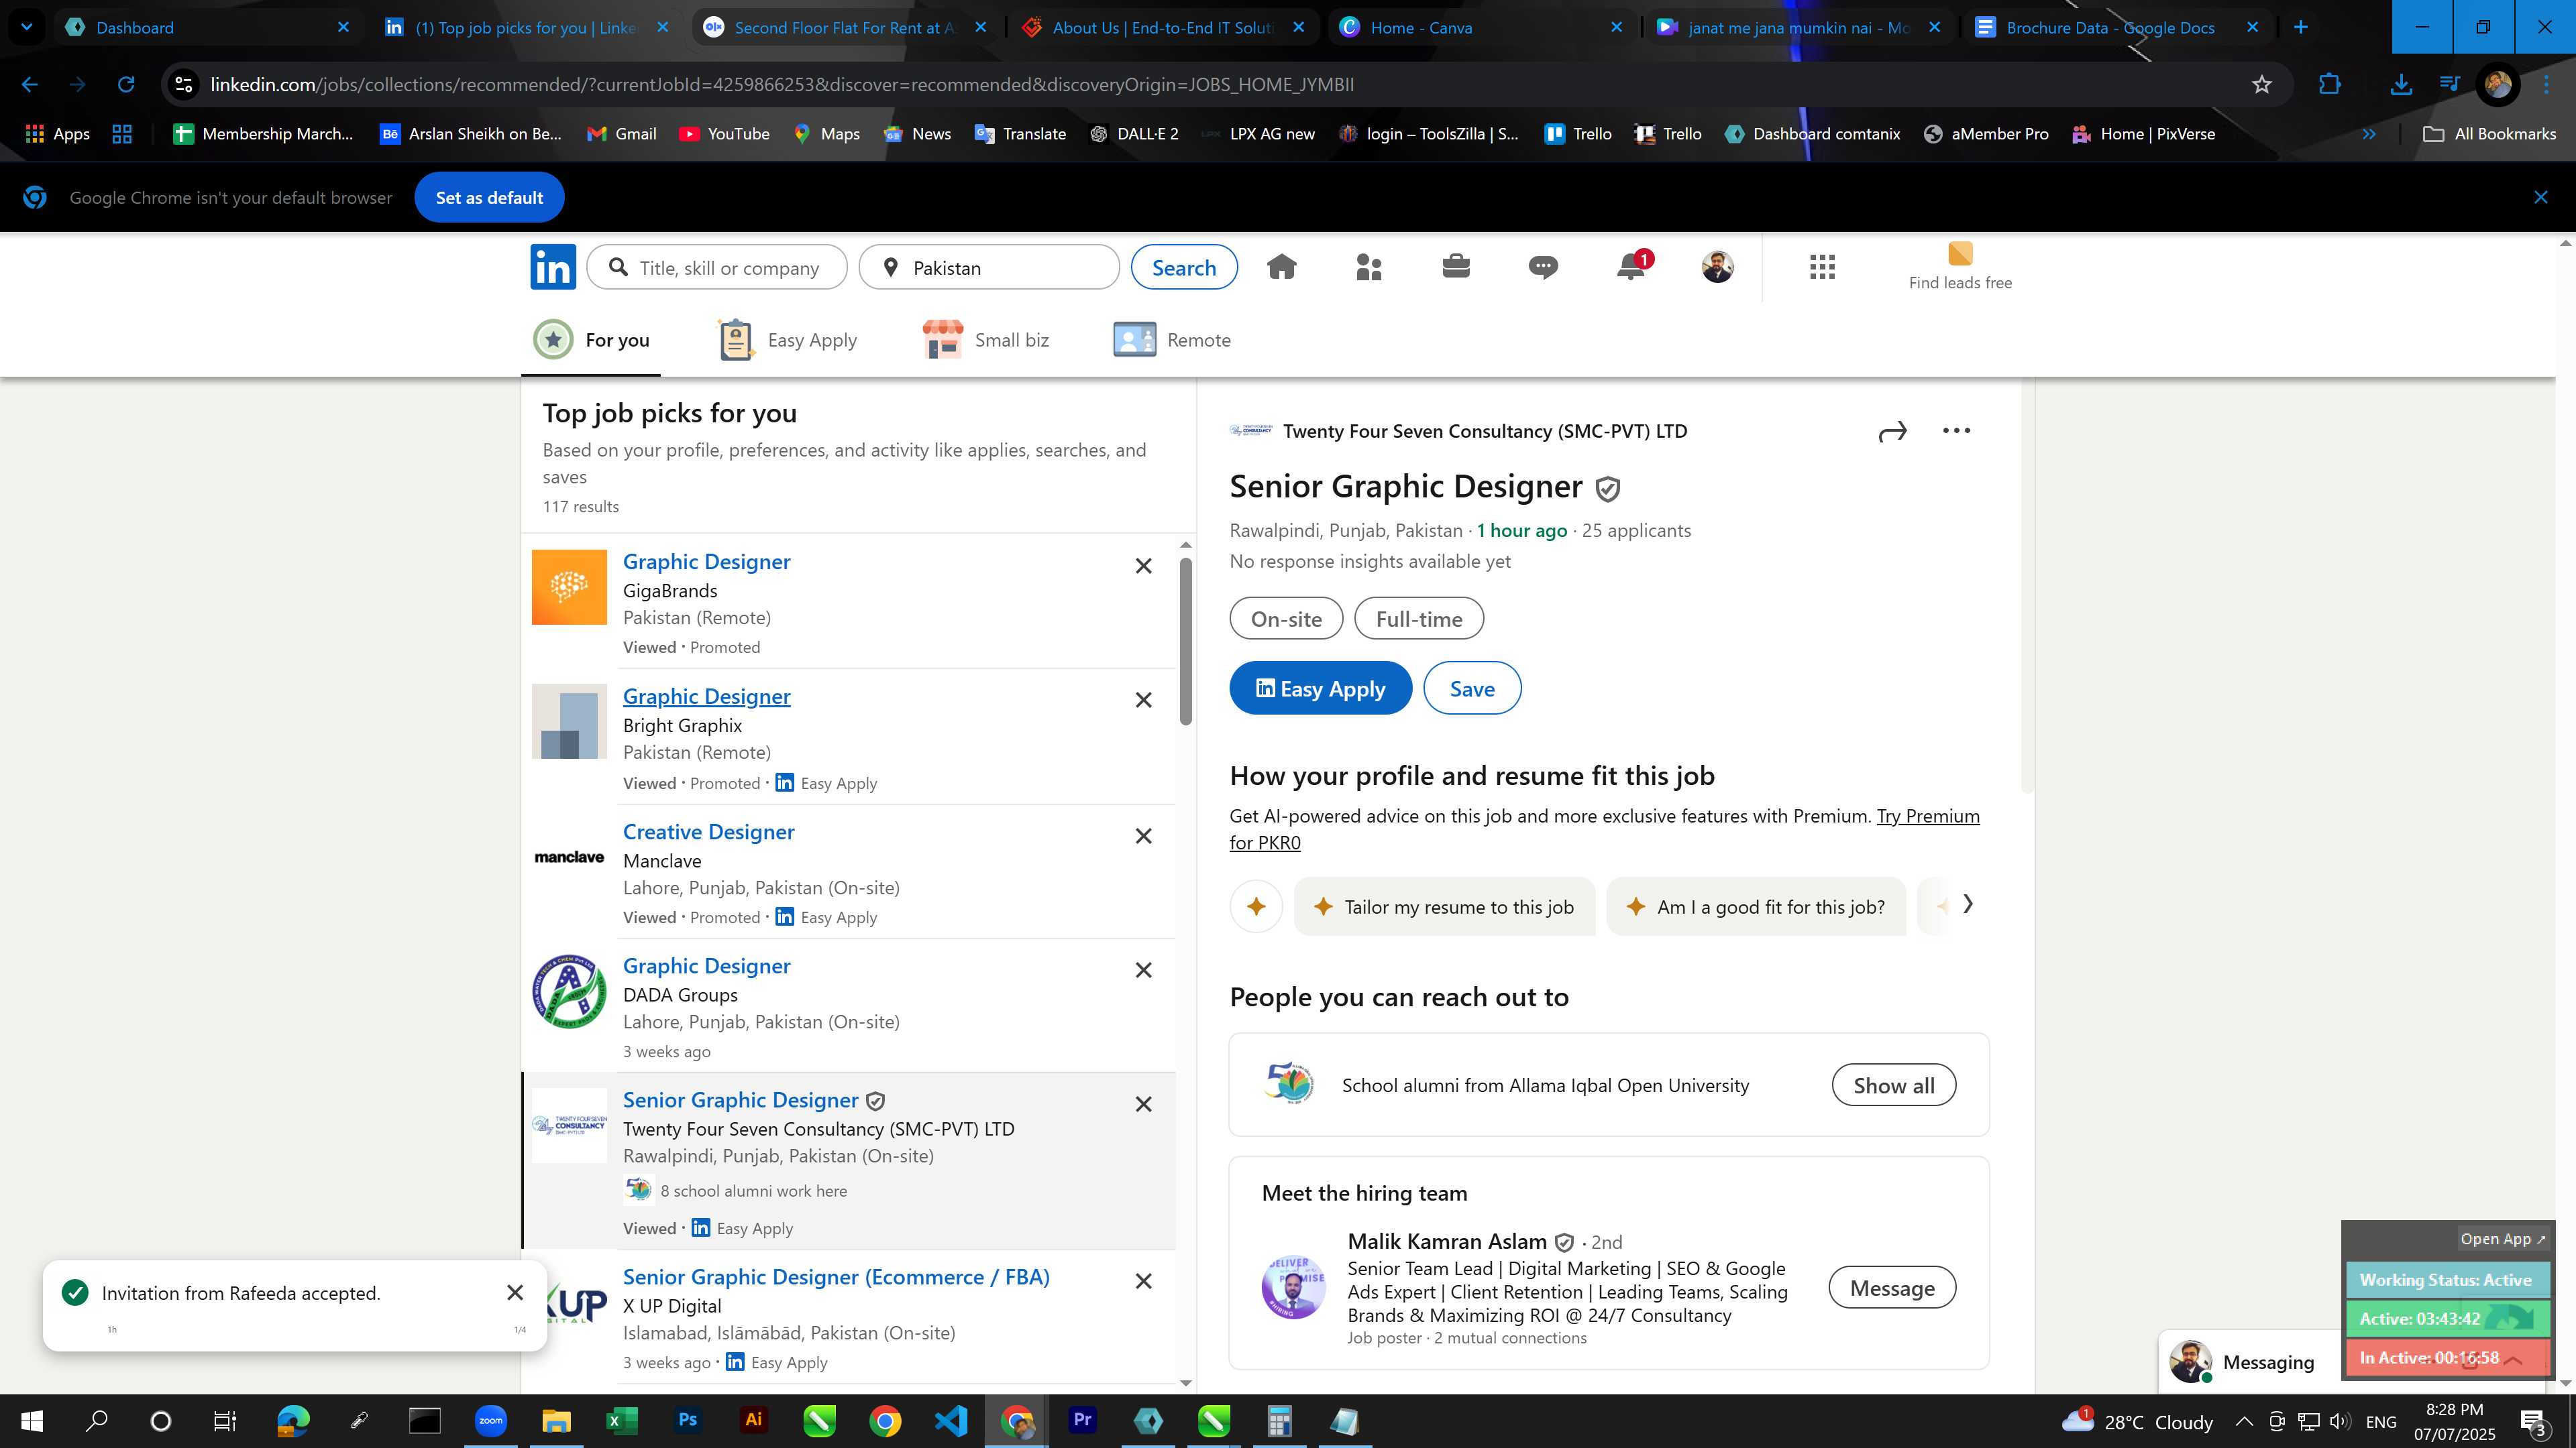The height and width of the screenshot is (1448, 2576).
Task: Open the For Business apps grid
Action: point(1822,267)
